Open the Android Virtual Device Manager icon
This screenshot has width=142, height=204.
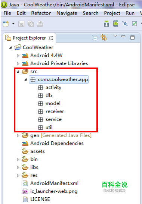pyautogui.click(x=116, y=23)
